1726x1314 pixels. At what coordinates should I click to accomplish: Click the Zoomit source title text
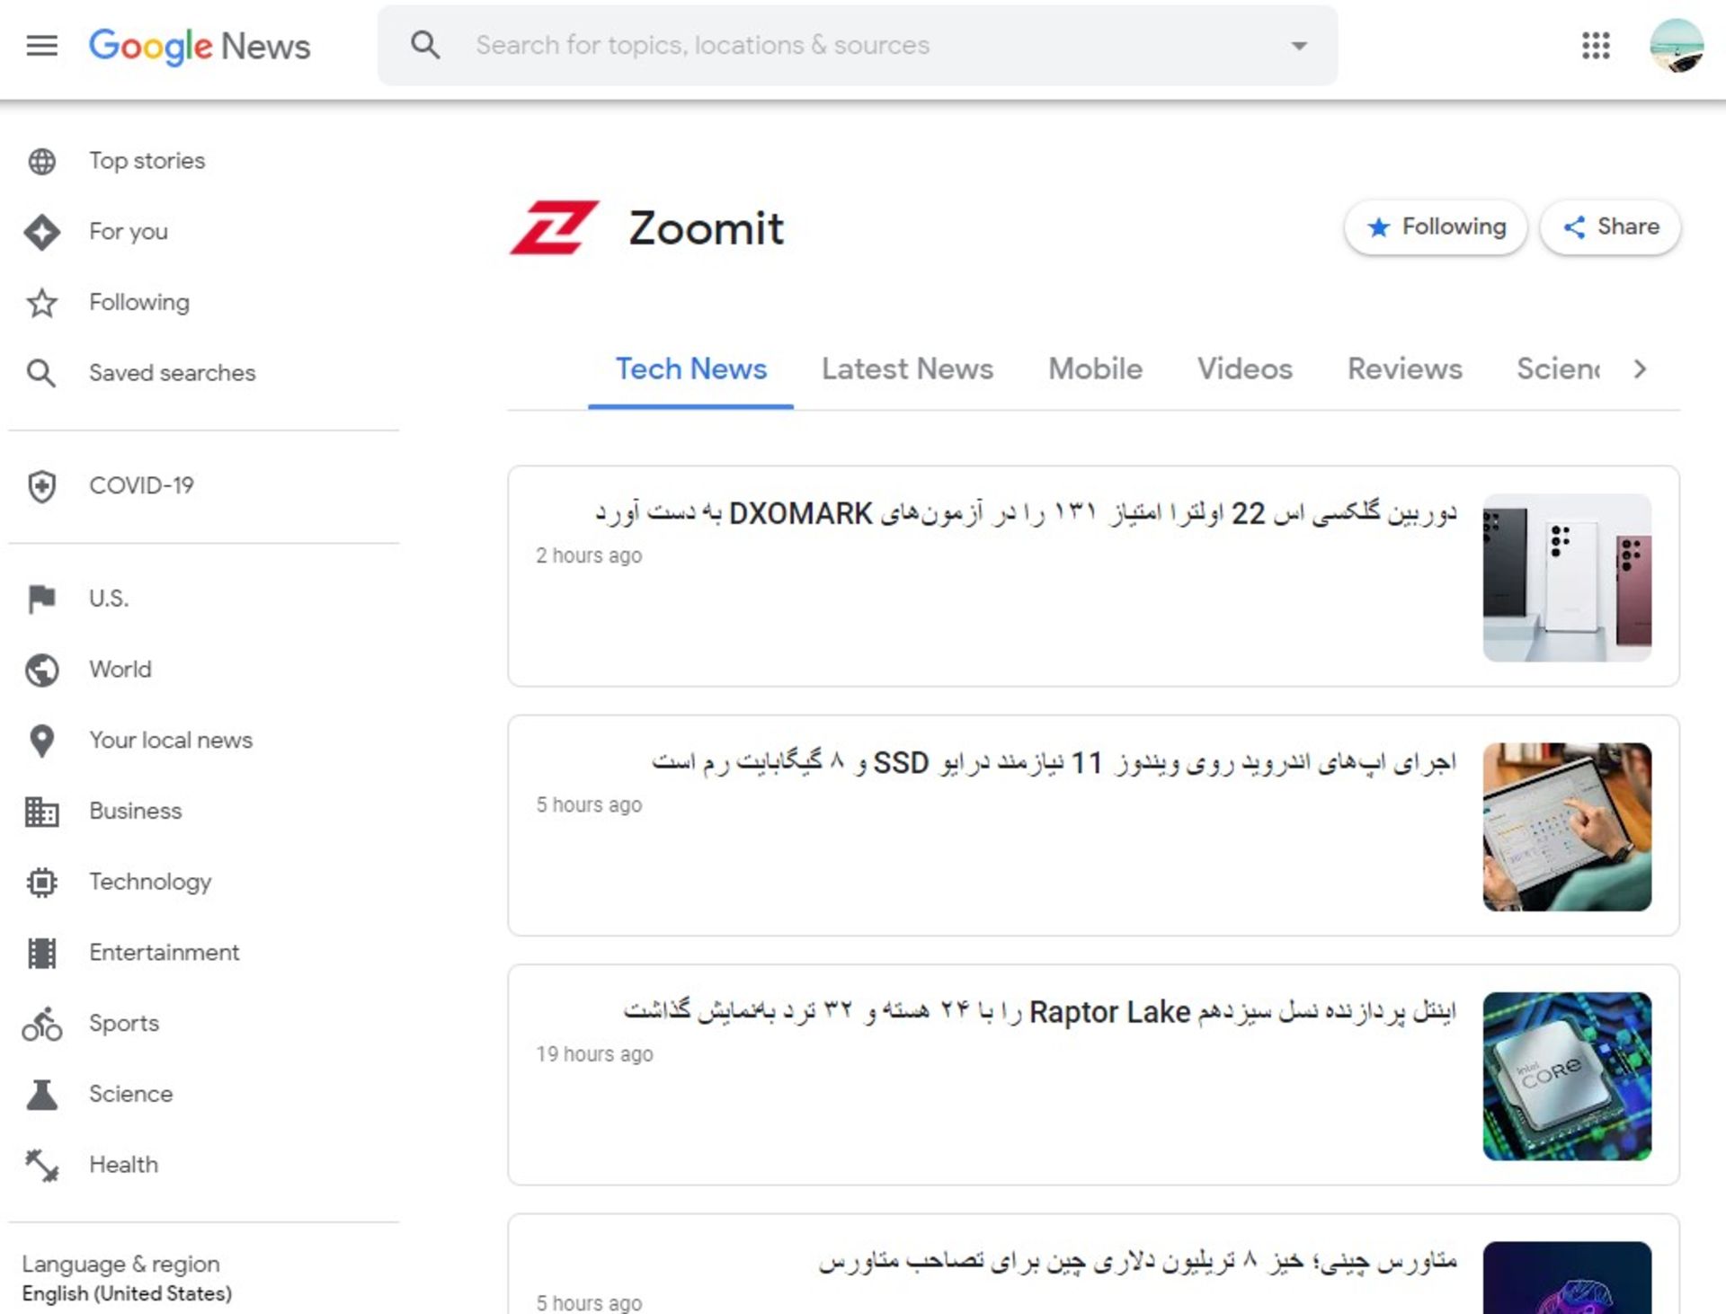706,228
